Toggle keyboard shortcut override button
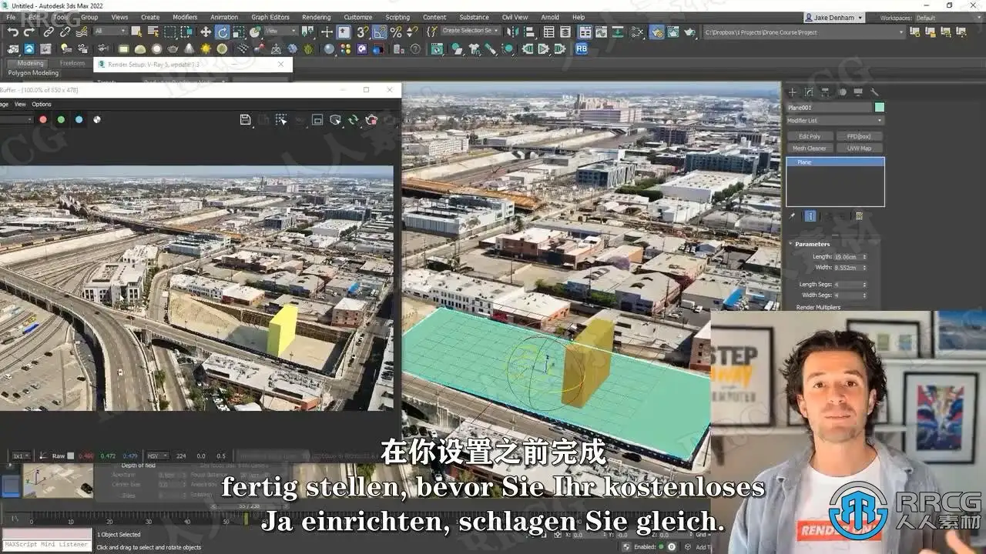The width and height of the screenshot is (986, 554). pyautogui.click(x=344, y=32)
